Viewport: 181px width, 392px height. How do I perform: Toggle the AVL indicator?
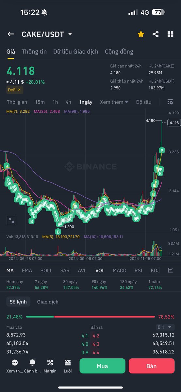[x=82, y=270]
